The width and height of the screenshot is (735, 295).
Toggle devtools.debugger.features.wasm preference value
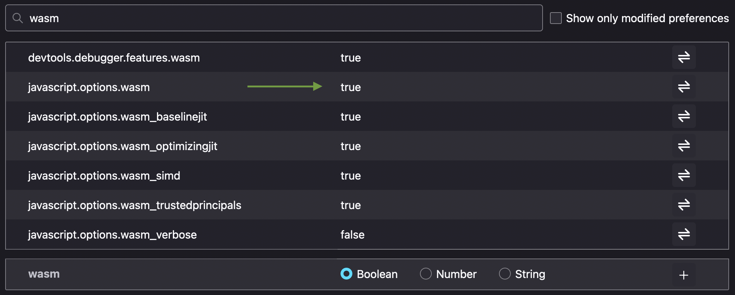(x=684, y=58)
